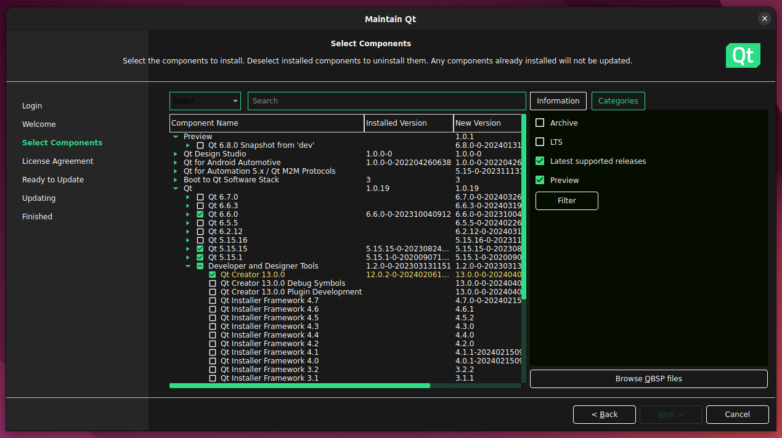Screen dimensions: 782x438
Task: Click installed version 12.0.2 of Qt Creator
Action: pyautogui.click(x=408, y=275)
